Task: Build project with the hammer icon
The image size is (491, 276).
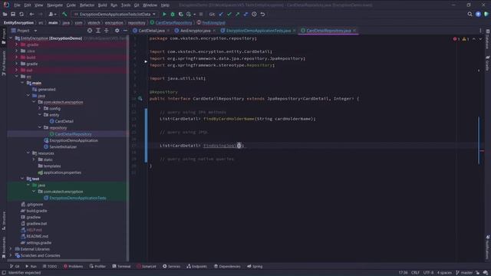Action: click(64, 14)
